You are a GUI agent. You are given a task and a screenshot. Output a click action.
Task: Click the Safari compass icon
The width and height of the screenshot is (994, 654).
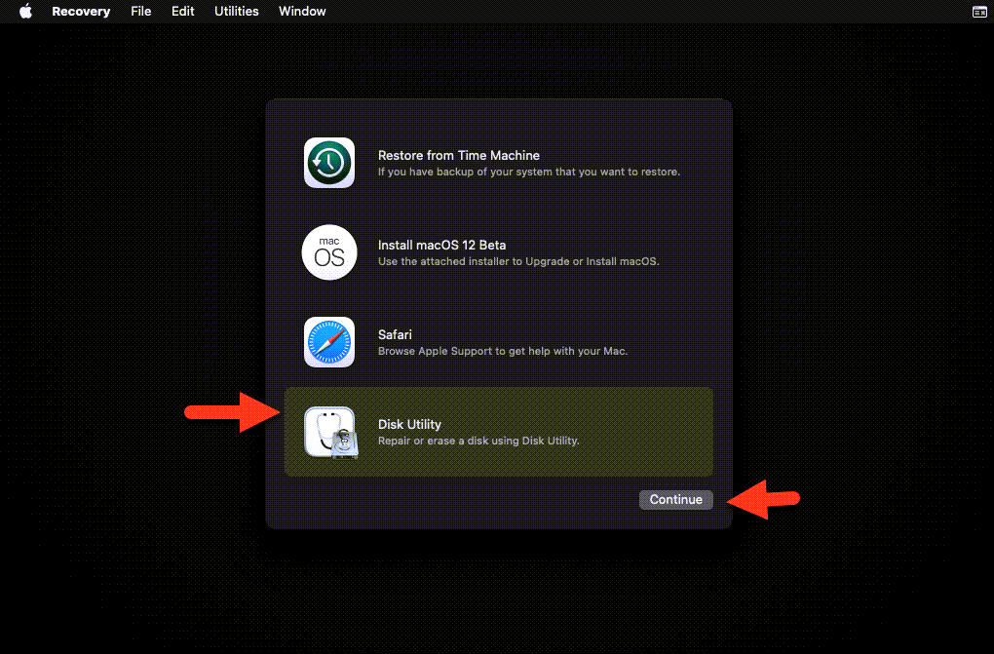(328, 342)
